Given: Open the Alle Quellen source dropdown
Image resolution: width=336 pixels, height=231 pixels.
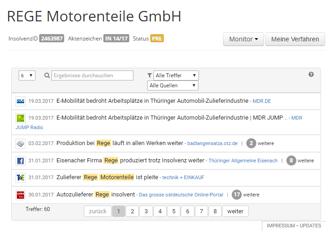Looking at the screenshot, I should [173, 85].
